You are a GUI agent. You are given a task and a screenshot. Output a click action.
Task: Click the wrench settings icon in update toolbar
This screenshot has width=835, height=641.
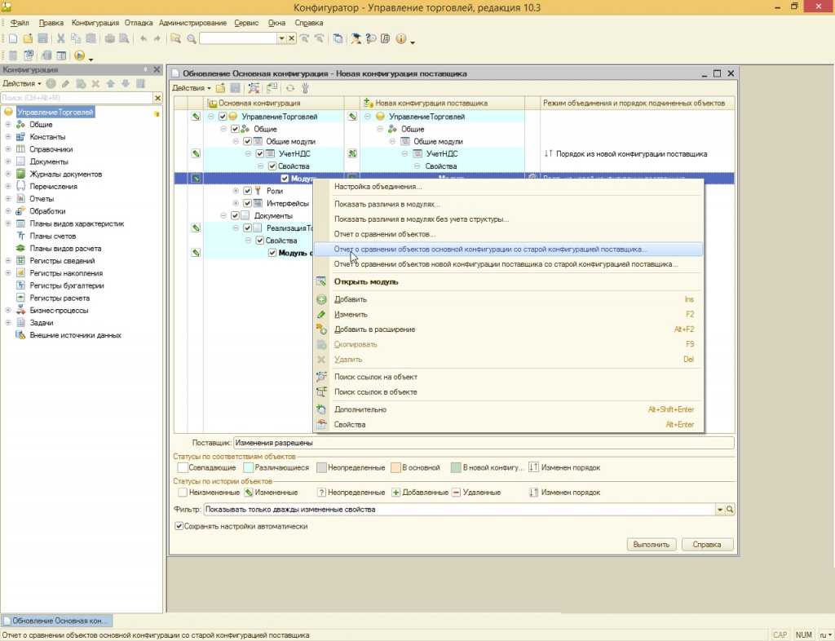[x=305, y=88]
